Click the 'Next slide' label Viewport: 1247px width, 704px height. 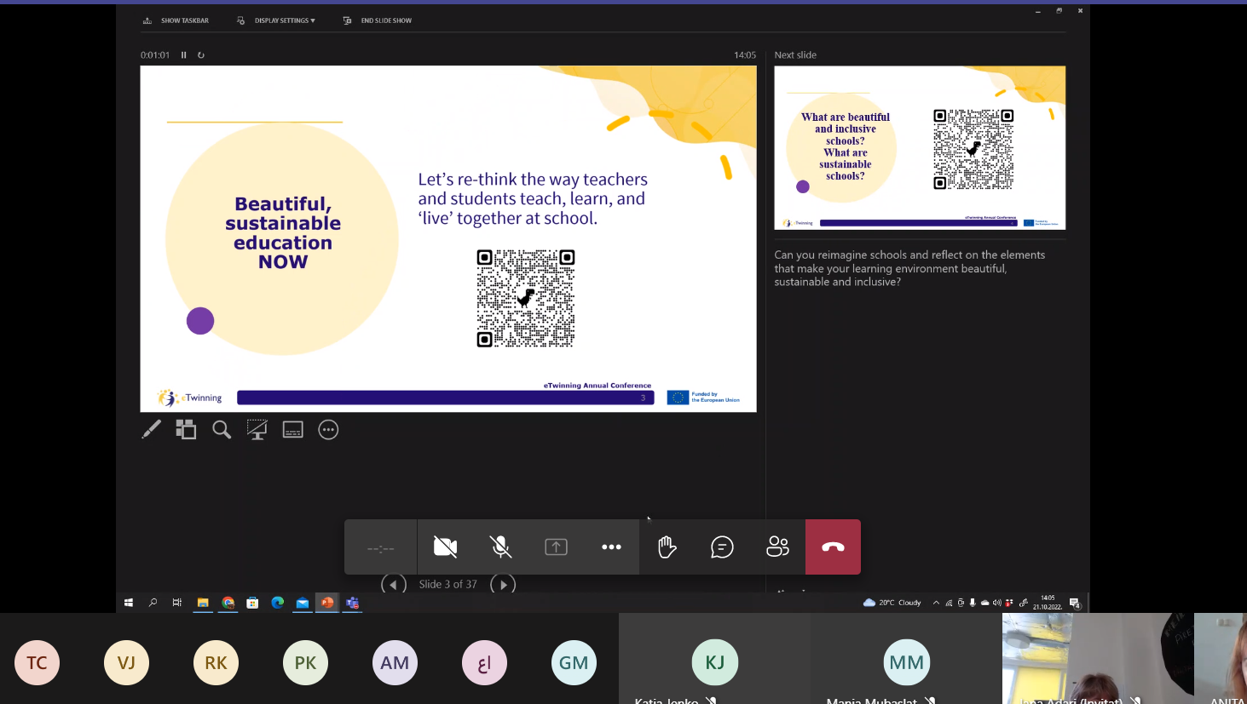point(795,54)
